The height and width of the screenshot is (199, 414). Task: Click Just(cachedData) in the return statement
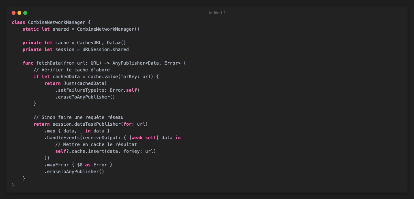pyautogui.click(x=85, y=83)
